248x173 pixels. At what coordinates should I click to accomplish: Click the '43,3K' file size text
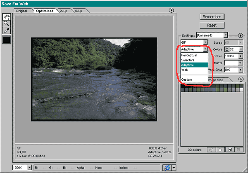click(21, 152)
